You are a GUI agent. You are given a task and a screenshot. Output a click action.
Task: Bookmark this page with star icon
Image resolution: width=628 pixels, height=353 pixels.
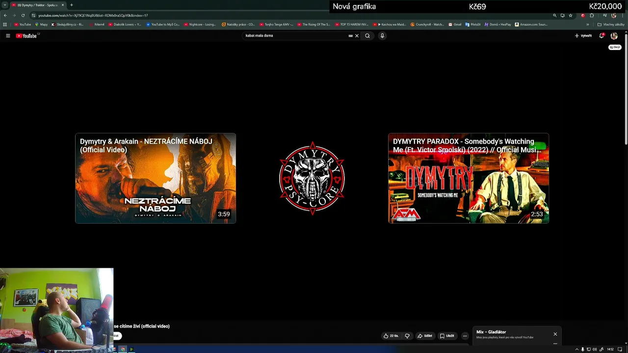point(571,15)
